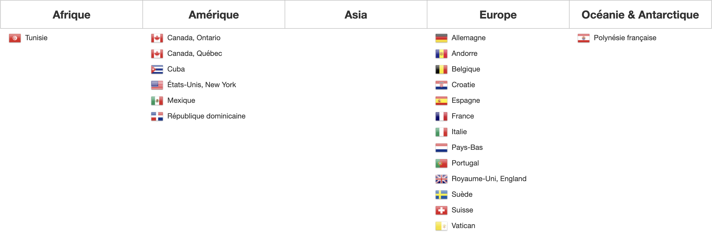This screenshot has height=232, width=712.
Task: Open the États-Unis, New York link
Action: (x=202, y=85)
